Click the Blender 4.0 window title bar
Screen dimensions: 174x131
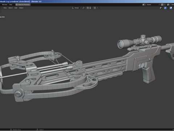[87, 1]
